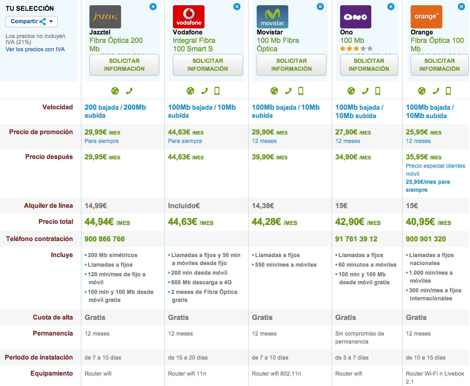Click Orange phone handset icon
Screen dimensions: 470x386
(x=436, y=91)
